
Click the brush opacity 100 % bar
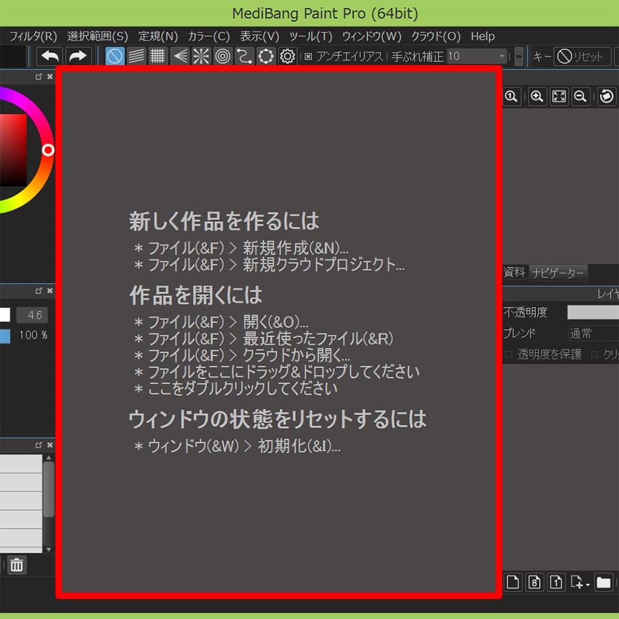tap(5, 335)
